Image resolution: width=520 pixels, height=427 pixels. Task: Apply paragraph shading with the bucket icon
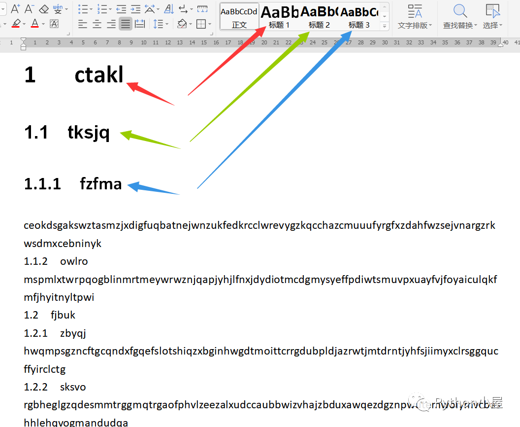tap(182, 24)
